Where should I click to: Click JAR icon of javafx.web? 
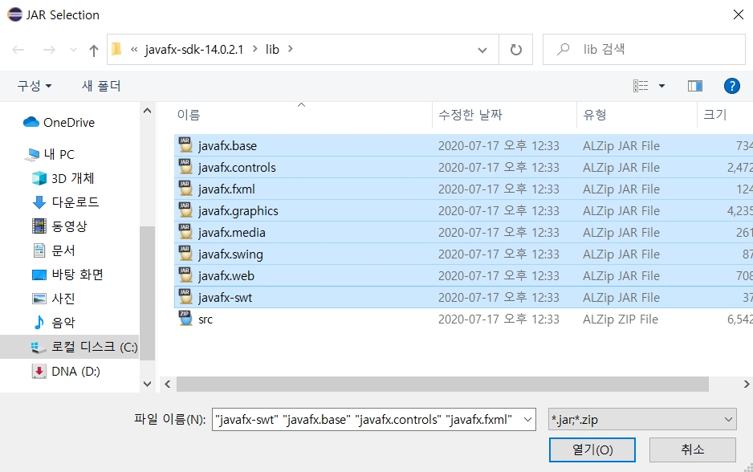point(185,275)
